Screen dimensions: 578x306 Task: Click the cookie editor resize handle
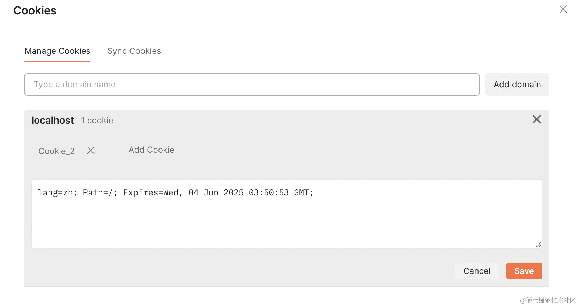coord(538,245)
